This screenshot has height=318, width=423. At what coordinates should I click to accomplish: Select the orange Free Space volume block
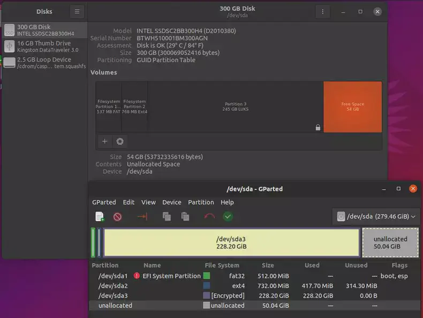(352, 107)
